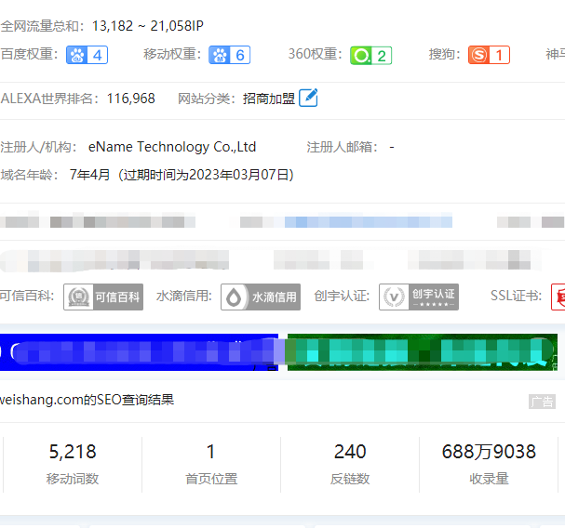Viewport: 565px width, 528px height.
Task: Click the total traffic range 13,182 ~ 21,058IP
Action: coord(148,26)
